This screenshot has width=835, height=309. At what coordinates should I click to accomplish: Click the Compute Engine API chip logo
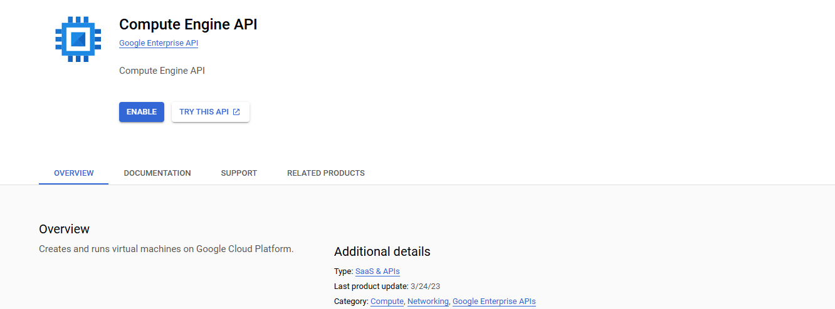pyautogui.click(x=78, y=39)
